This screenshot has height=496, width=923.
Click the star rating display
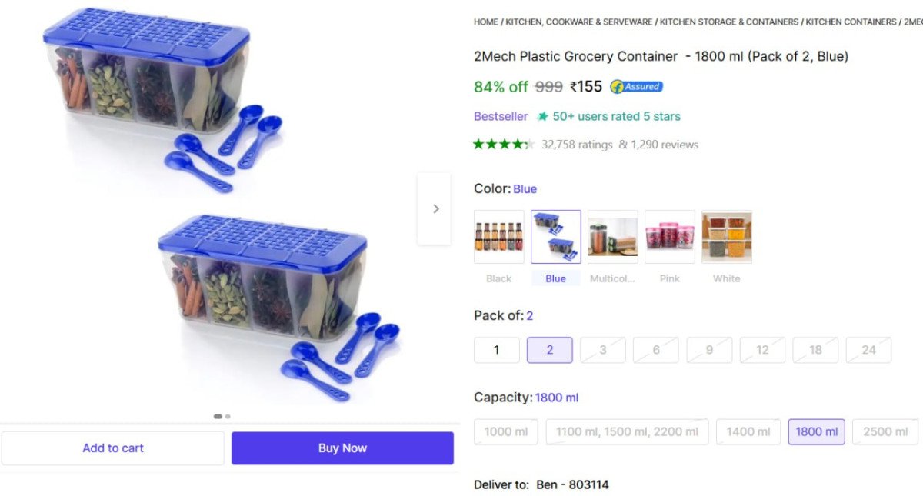coord(504,144)
